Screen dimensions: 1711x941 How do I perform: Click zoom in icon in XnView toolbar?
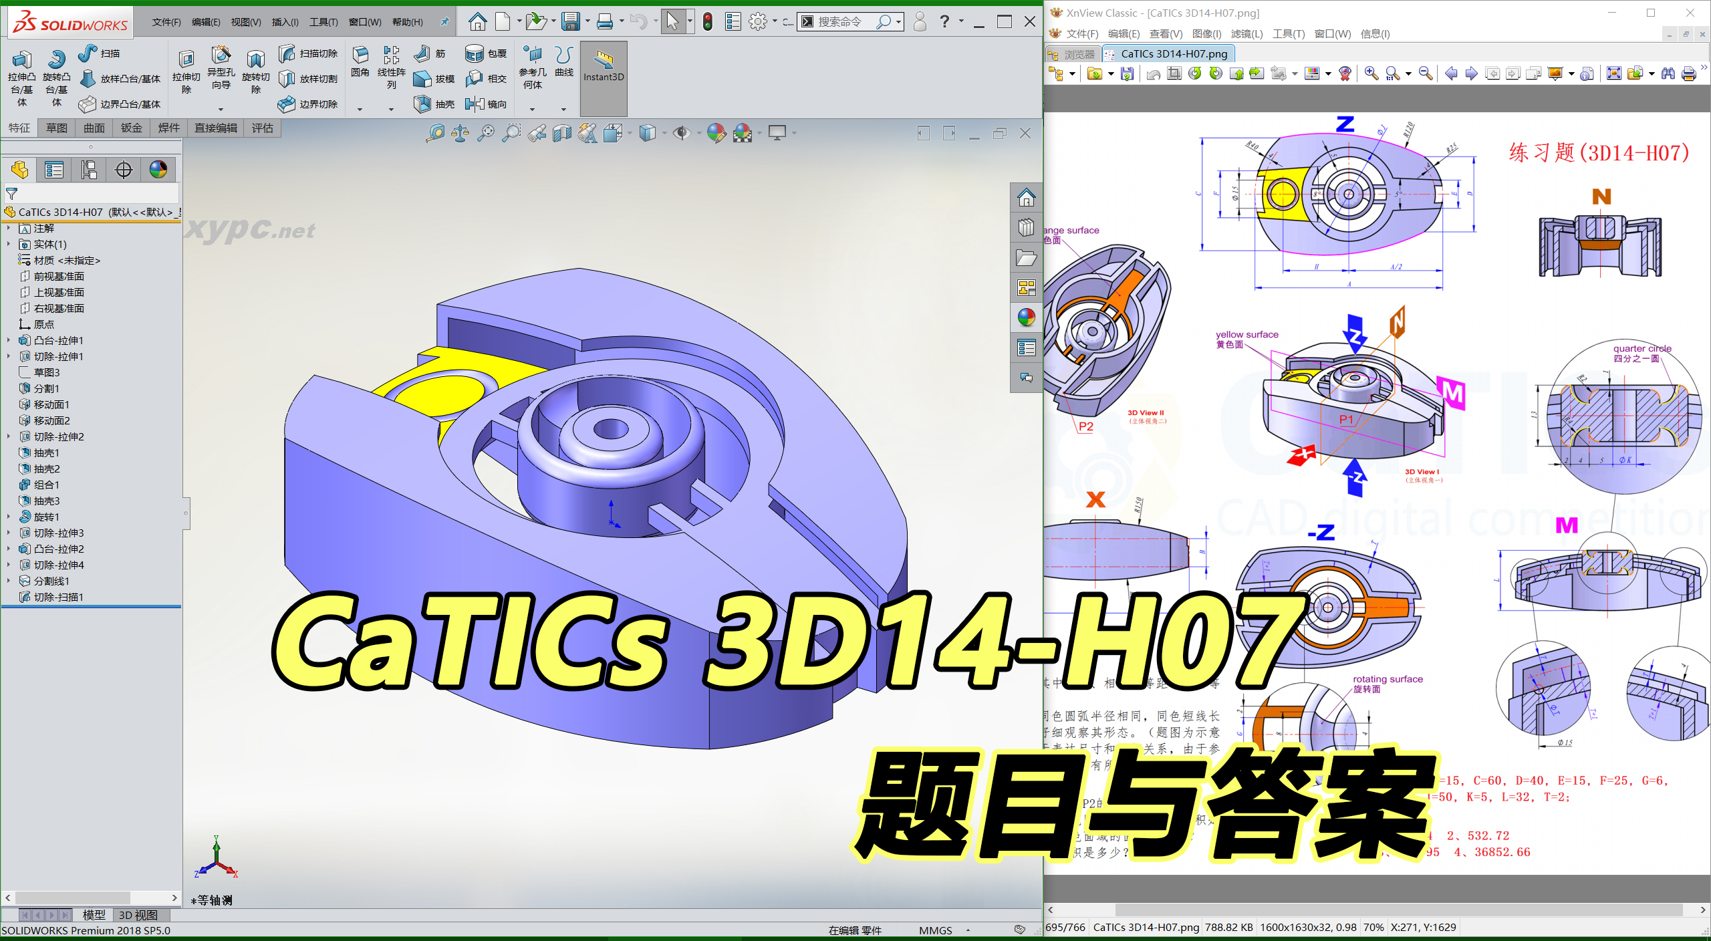tap(1371, 74)
